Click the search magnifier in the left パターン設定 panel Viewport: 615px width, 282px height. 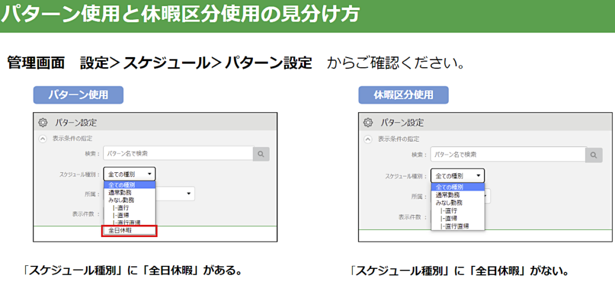pos(261,154)
